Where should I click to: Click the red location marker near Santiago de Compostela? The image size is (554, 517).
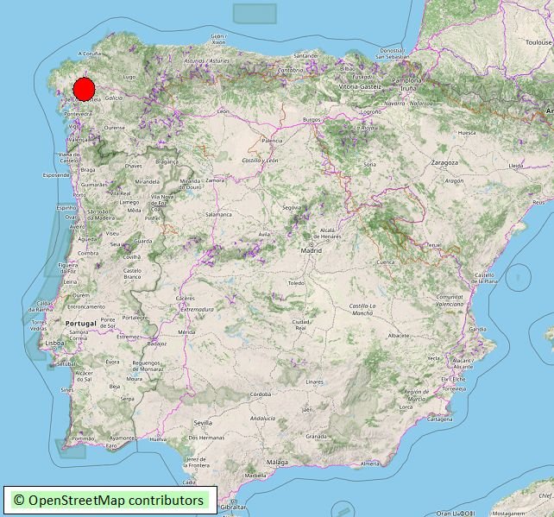pyautogui.click(x=84, y=89)
